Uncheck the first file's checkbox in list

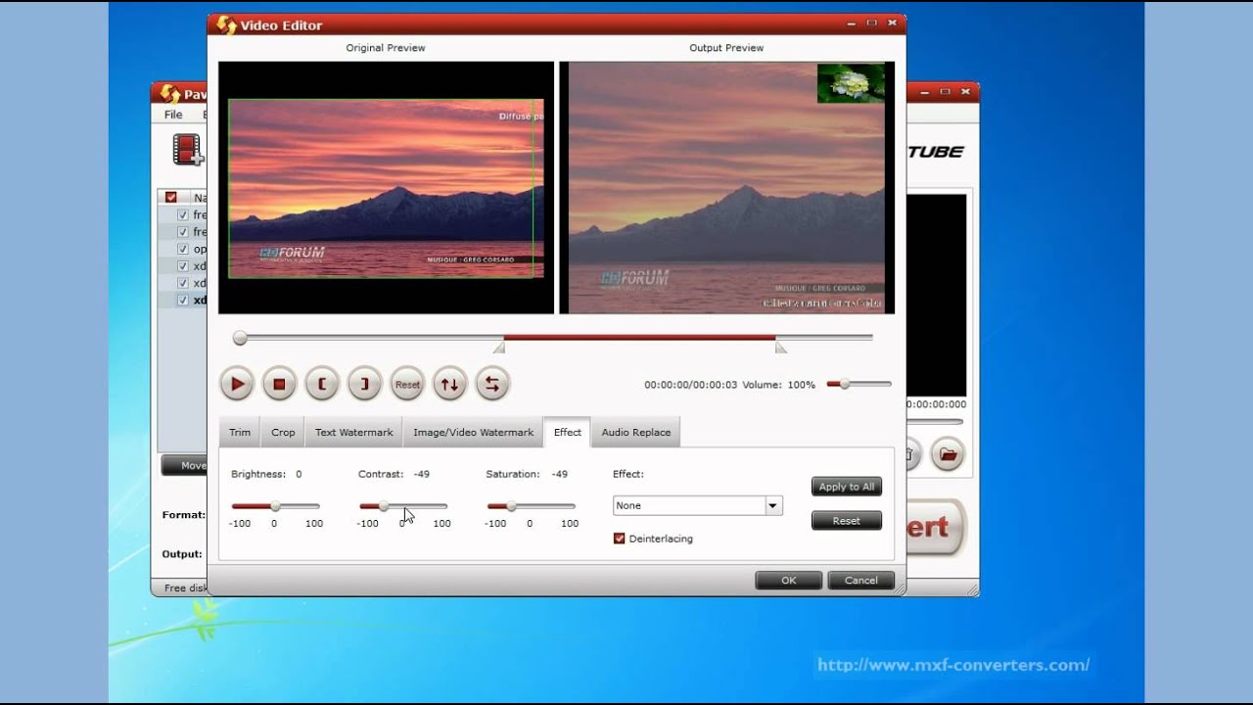coord(183,214)
